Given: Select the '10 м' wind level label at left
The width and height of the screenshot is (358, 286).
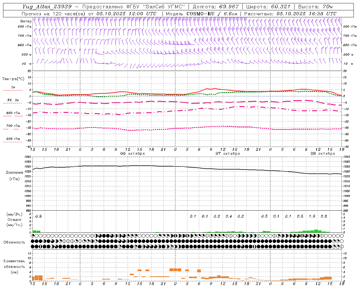Looking at the screenshot, I should (27, 64).
